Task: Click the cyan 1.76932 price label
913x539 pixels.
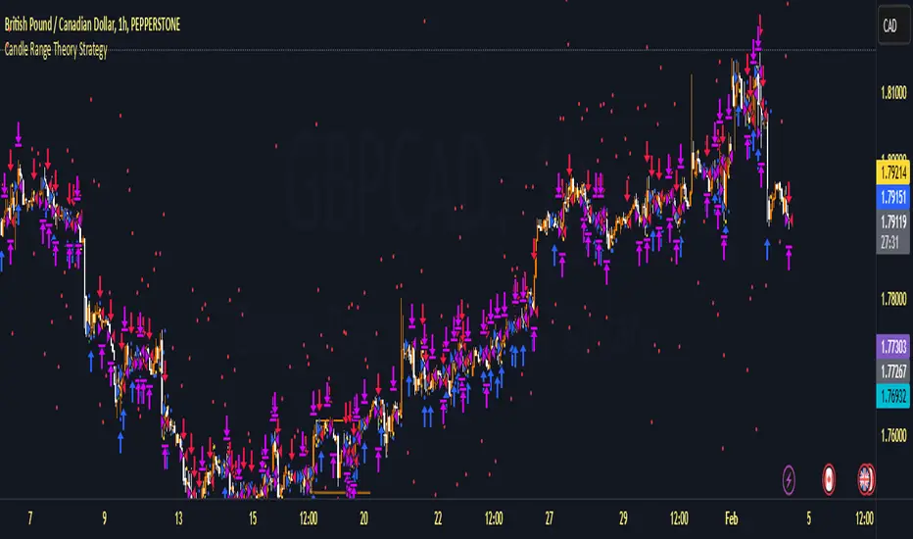Action: (892, 396)
